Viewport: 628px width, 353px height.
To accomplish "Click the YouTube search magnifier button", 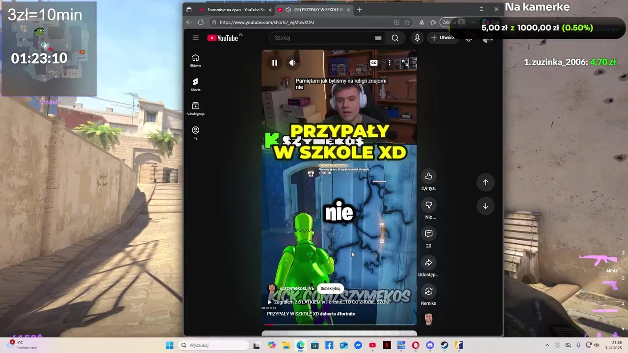I will point(395,38).
